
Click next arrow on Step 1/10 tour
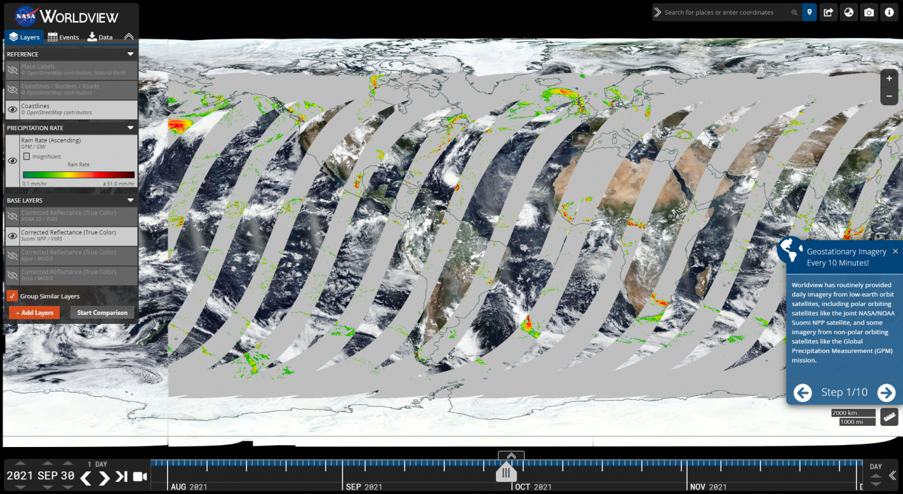tap(888, 392)
